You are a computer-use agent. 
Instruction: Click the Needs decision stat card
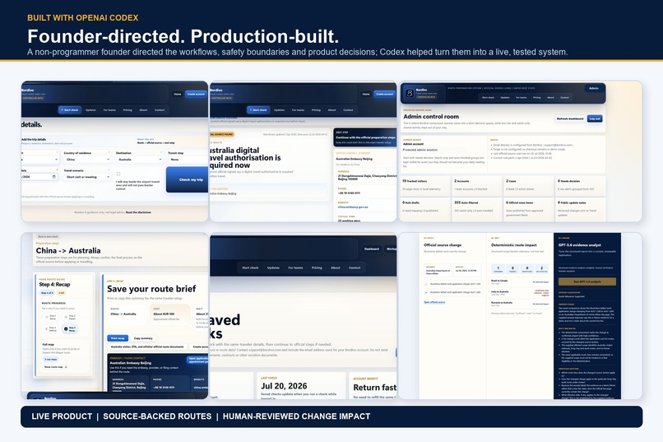point(581,185)
